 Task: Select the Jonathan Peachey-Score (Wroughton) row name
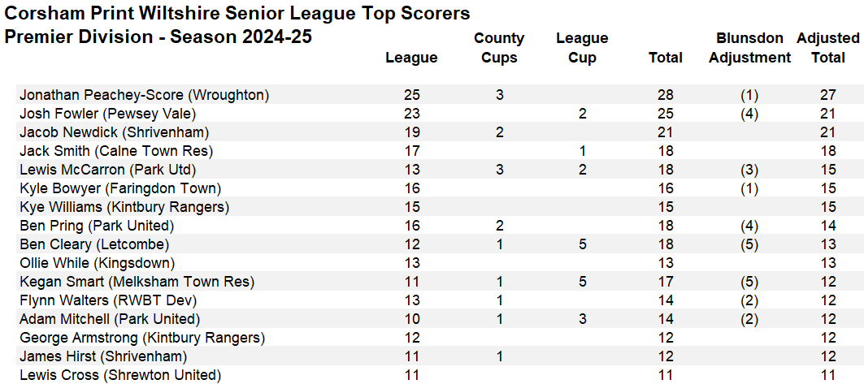click(145, 95)
